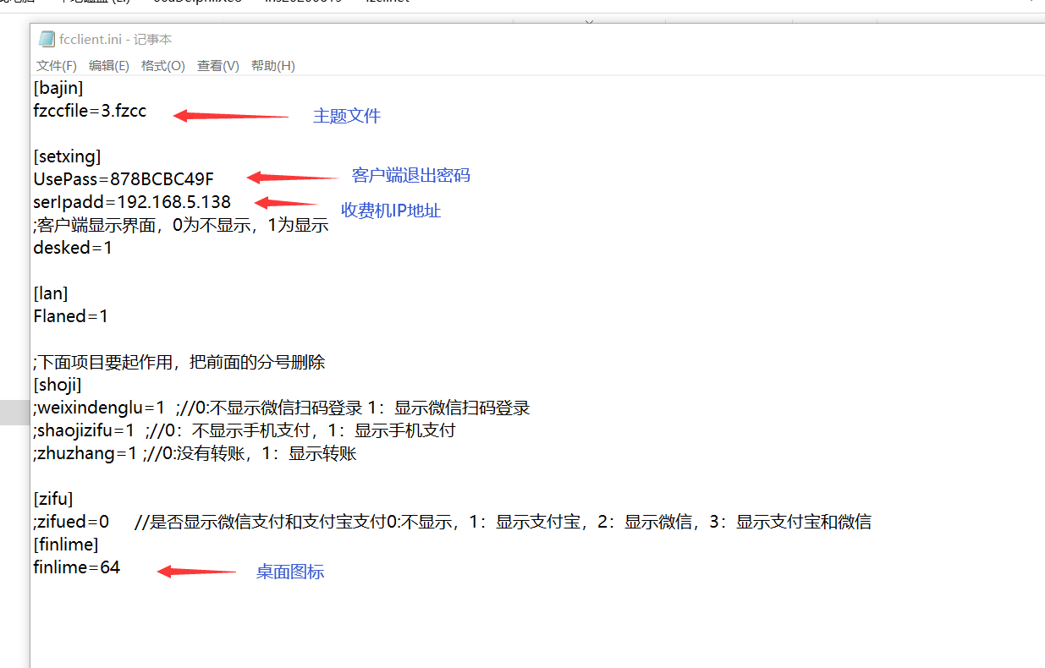This screenshot has height=668, width=1045.
Task: Click the ;weixindenglu=1 commented line
Action: click(x=100, y=408)
